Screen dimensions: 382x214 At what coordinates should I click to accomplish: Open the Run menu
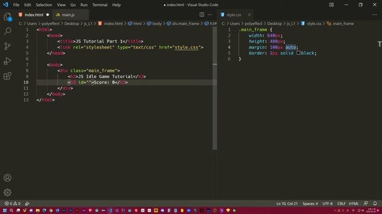tap(84, 5)
